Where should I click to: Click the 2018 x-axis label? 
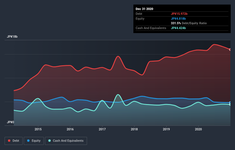pos(134,129)
